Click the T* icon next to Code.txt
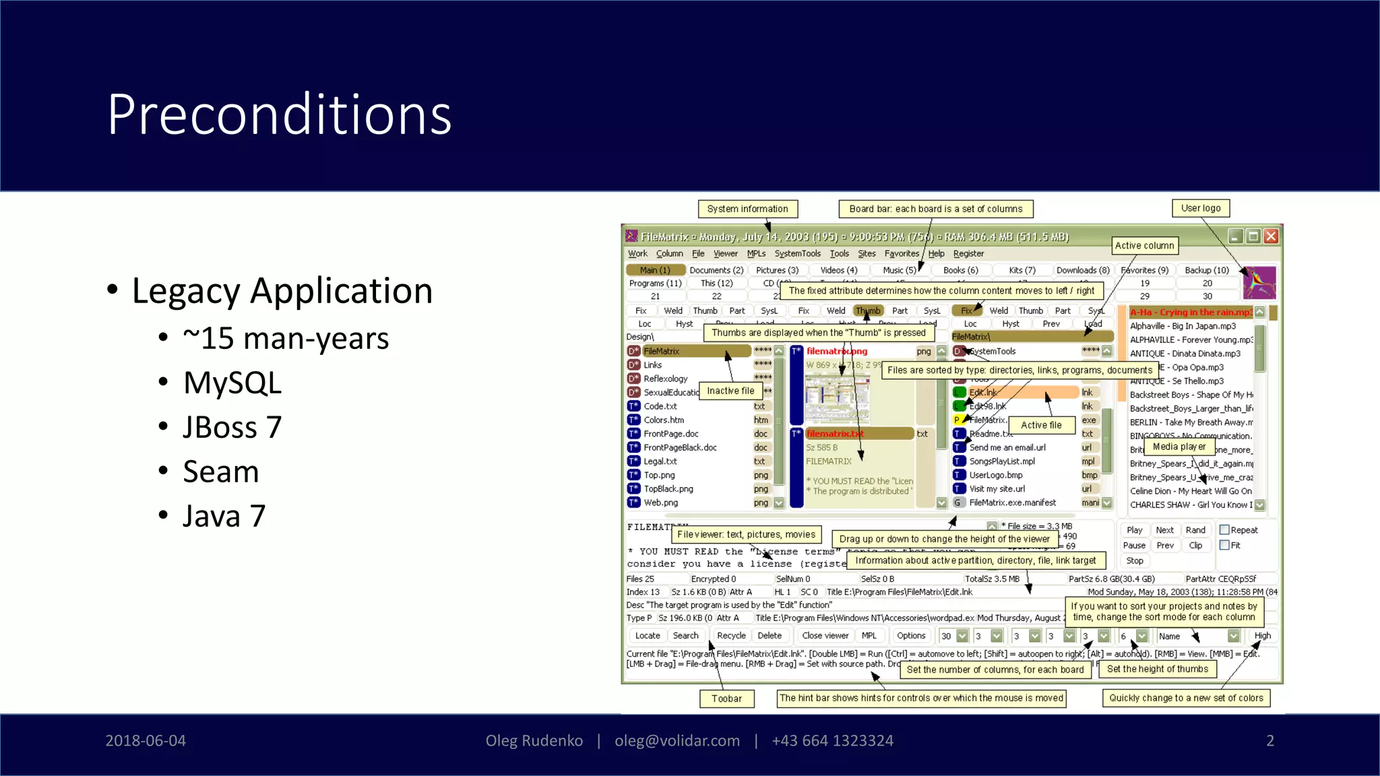The height and width of the screenshot is (776, 1380). tap(633, 406)
